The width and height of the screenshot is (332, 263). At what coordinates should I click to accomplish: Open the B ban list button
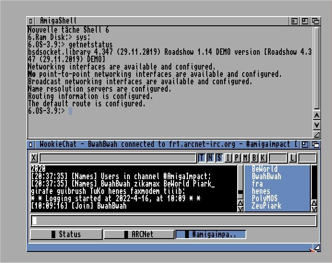click(x=254, y=158)
